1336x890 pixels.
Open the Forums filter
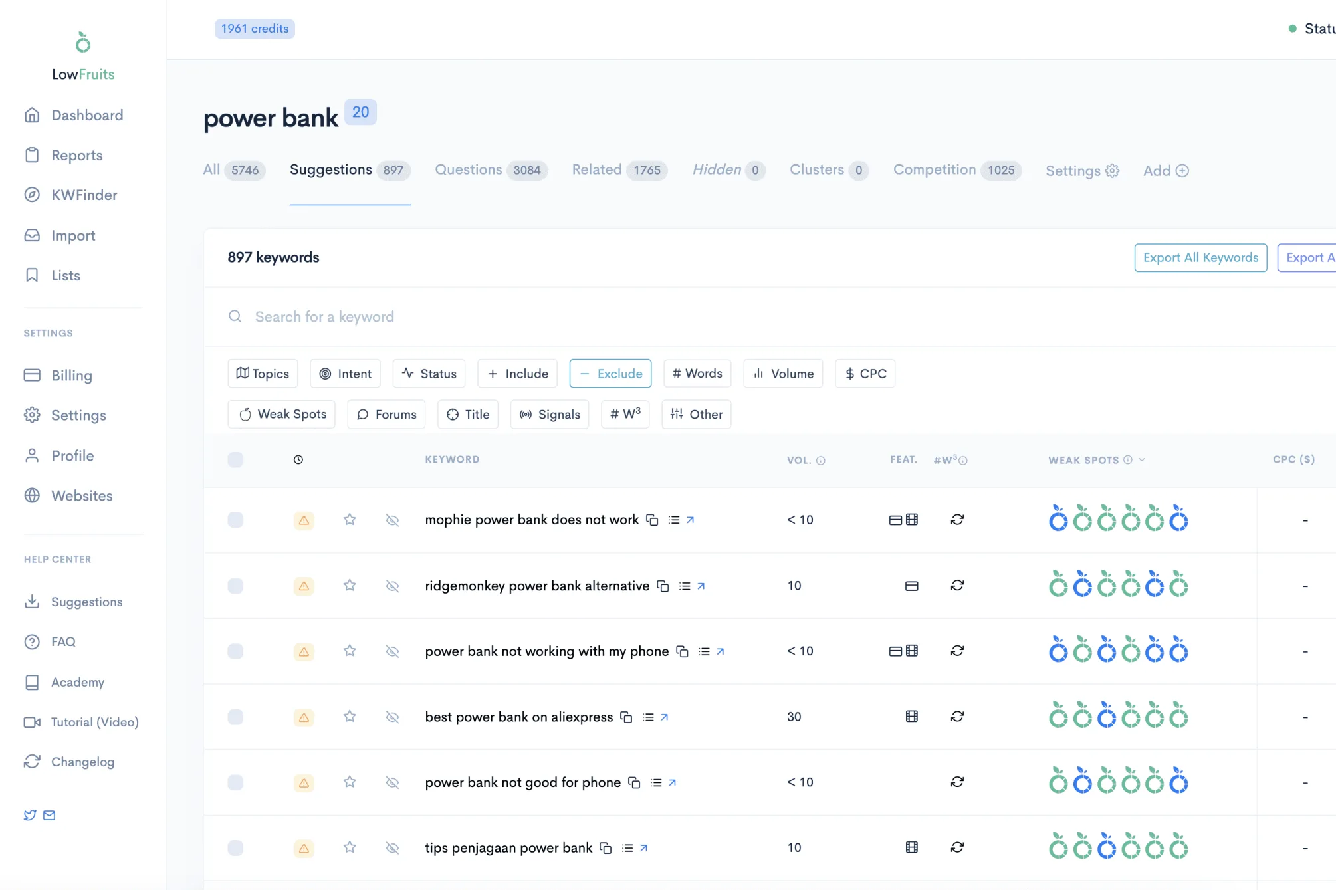coord(386,414)
